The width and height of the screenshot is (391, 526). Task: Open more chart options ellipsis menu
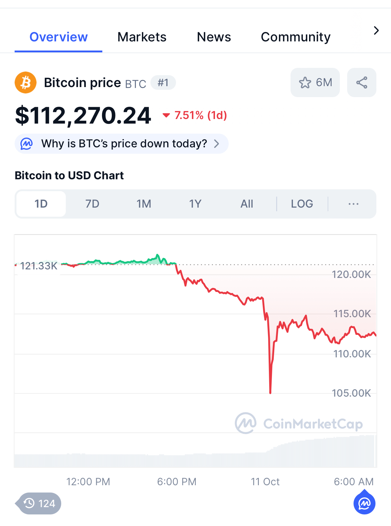[x=353, y=204]
